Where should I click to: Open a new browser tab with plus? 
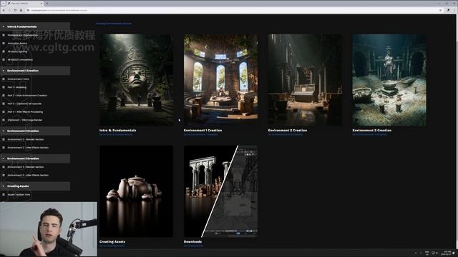tap(47, 3)
